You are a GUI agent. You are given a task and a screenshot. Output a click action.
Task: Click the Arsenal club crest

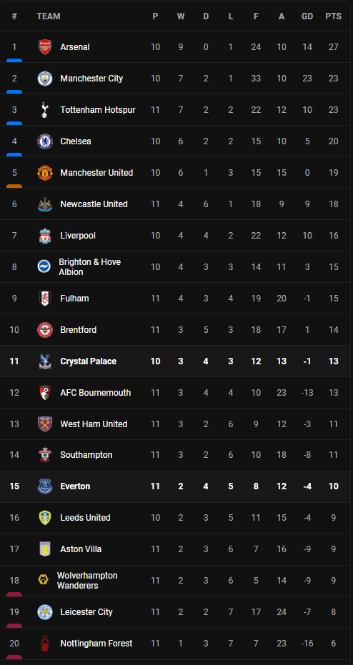(x=45, y=47)
